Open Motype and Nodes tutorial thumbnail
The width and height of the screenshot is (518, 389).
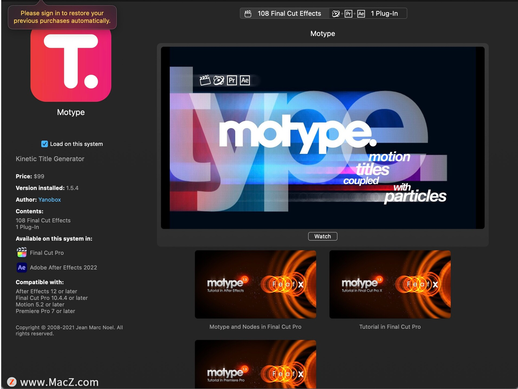[x=255, y=284]
